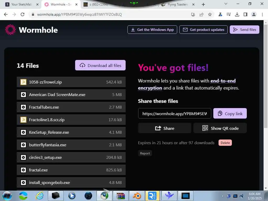This screenshot has height=201, width=268.
Task: Click the browser address bar URL
Action: (x=80, y=15)
